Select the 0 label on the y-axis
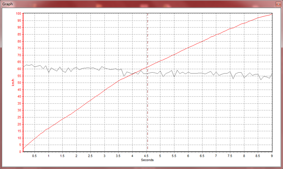 [20, 152]
